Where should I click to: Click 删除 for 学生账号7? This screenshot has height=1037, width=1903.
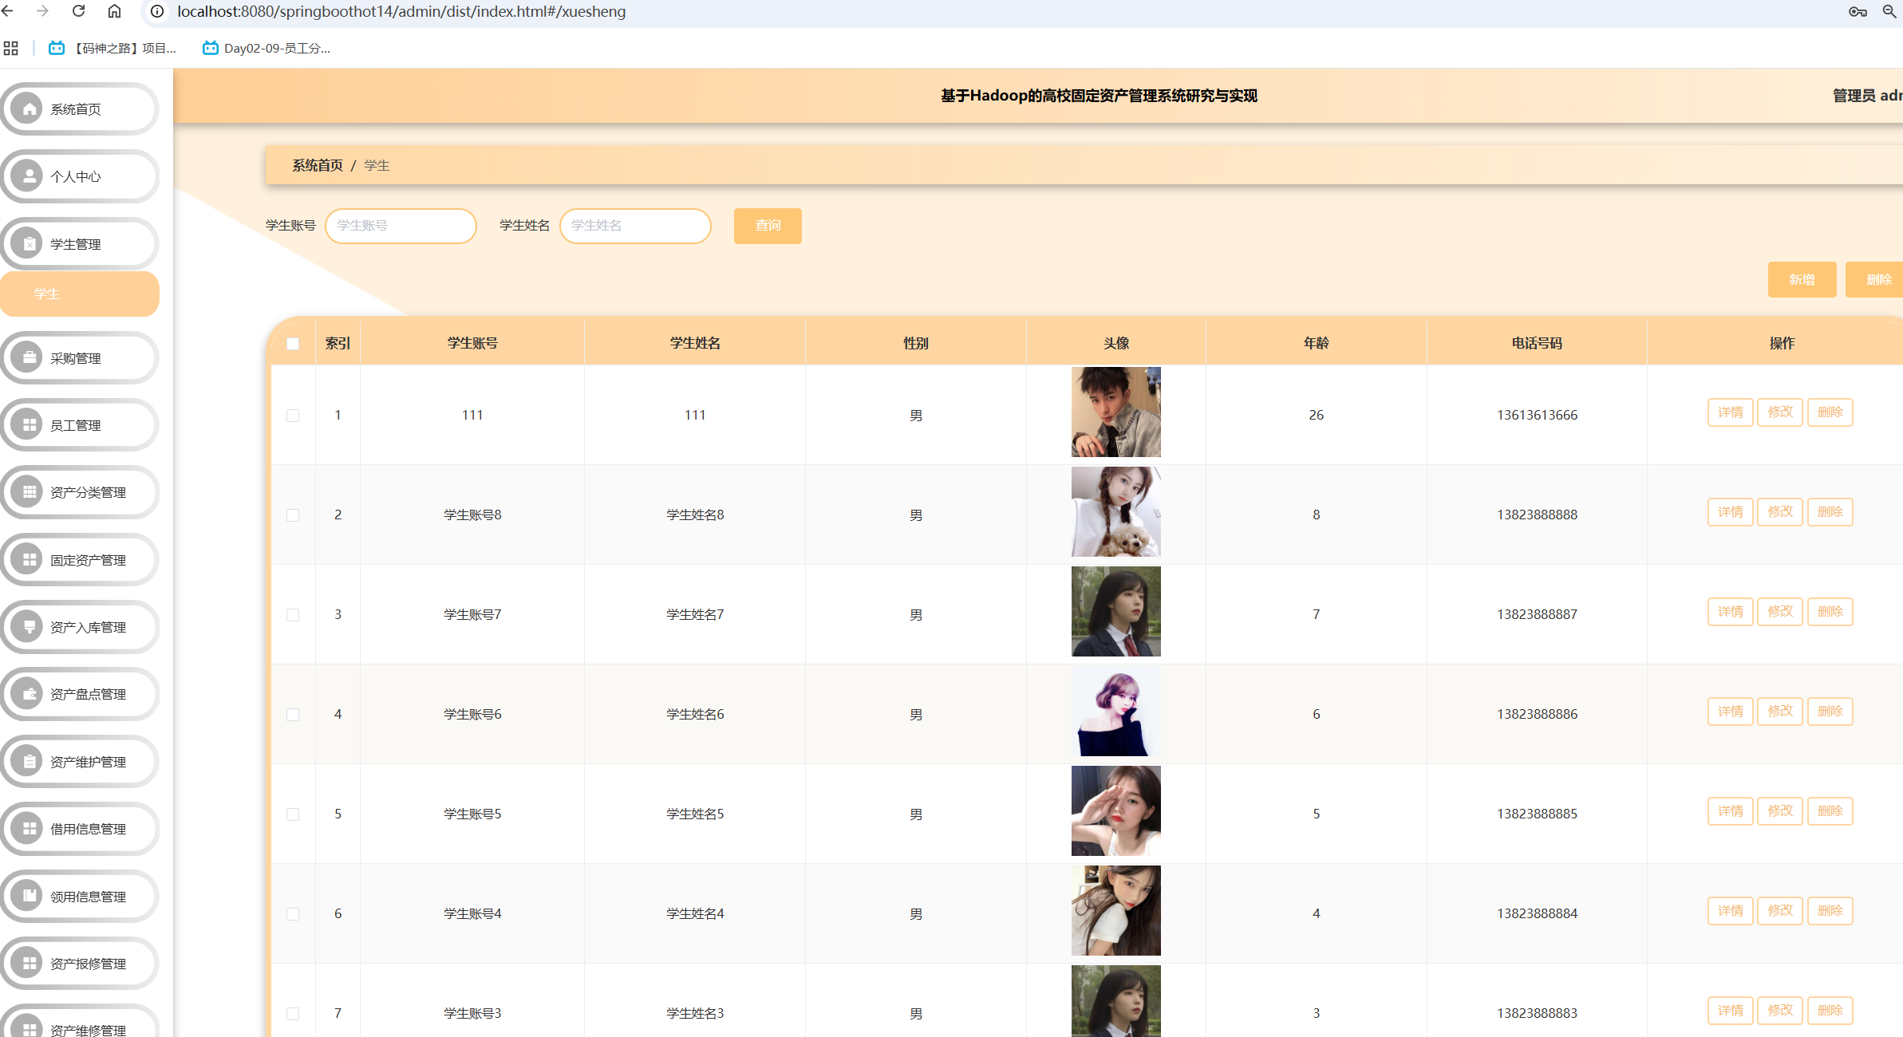tap(1830, 612)
